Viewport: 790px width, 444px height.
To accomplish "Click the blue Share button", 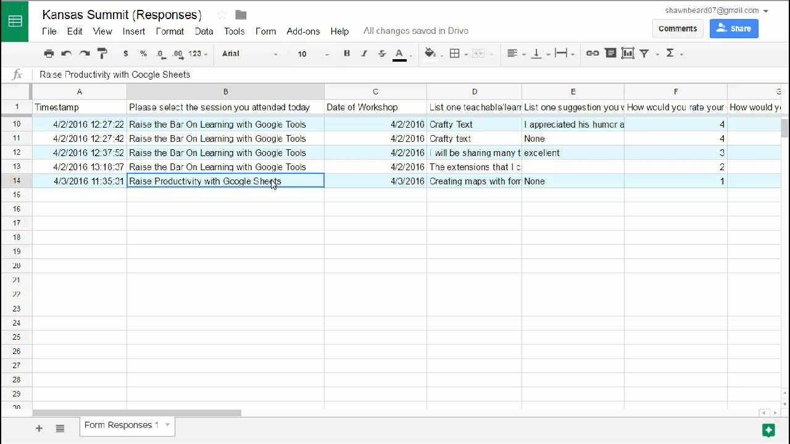I will (x=734, y=28).
